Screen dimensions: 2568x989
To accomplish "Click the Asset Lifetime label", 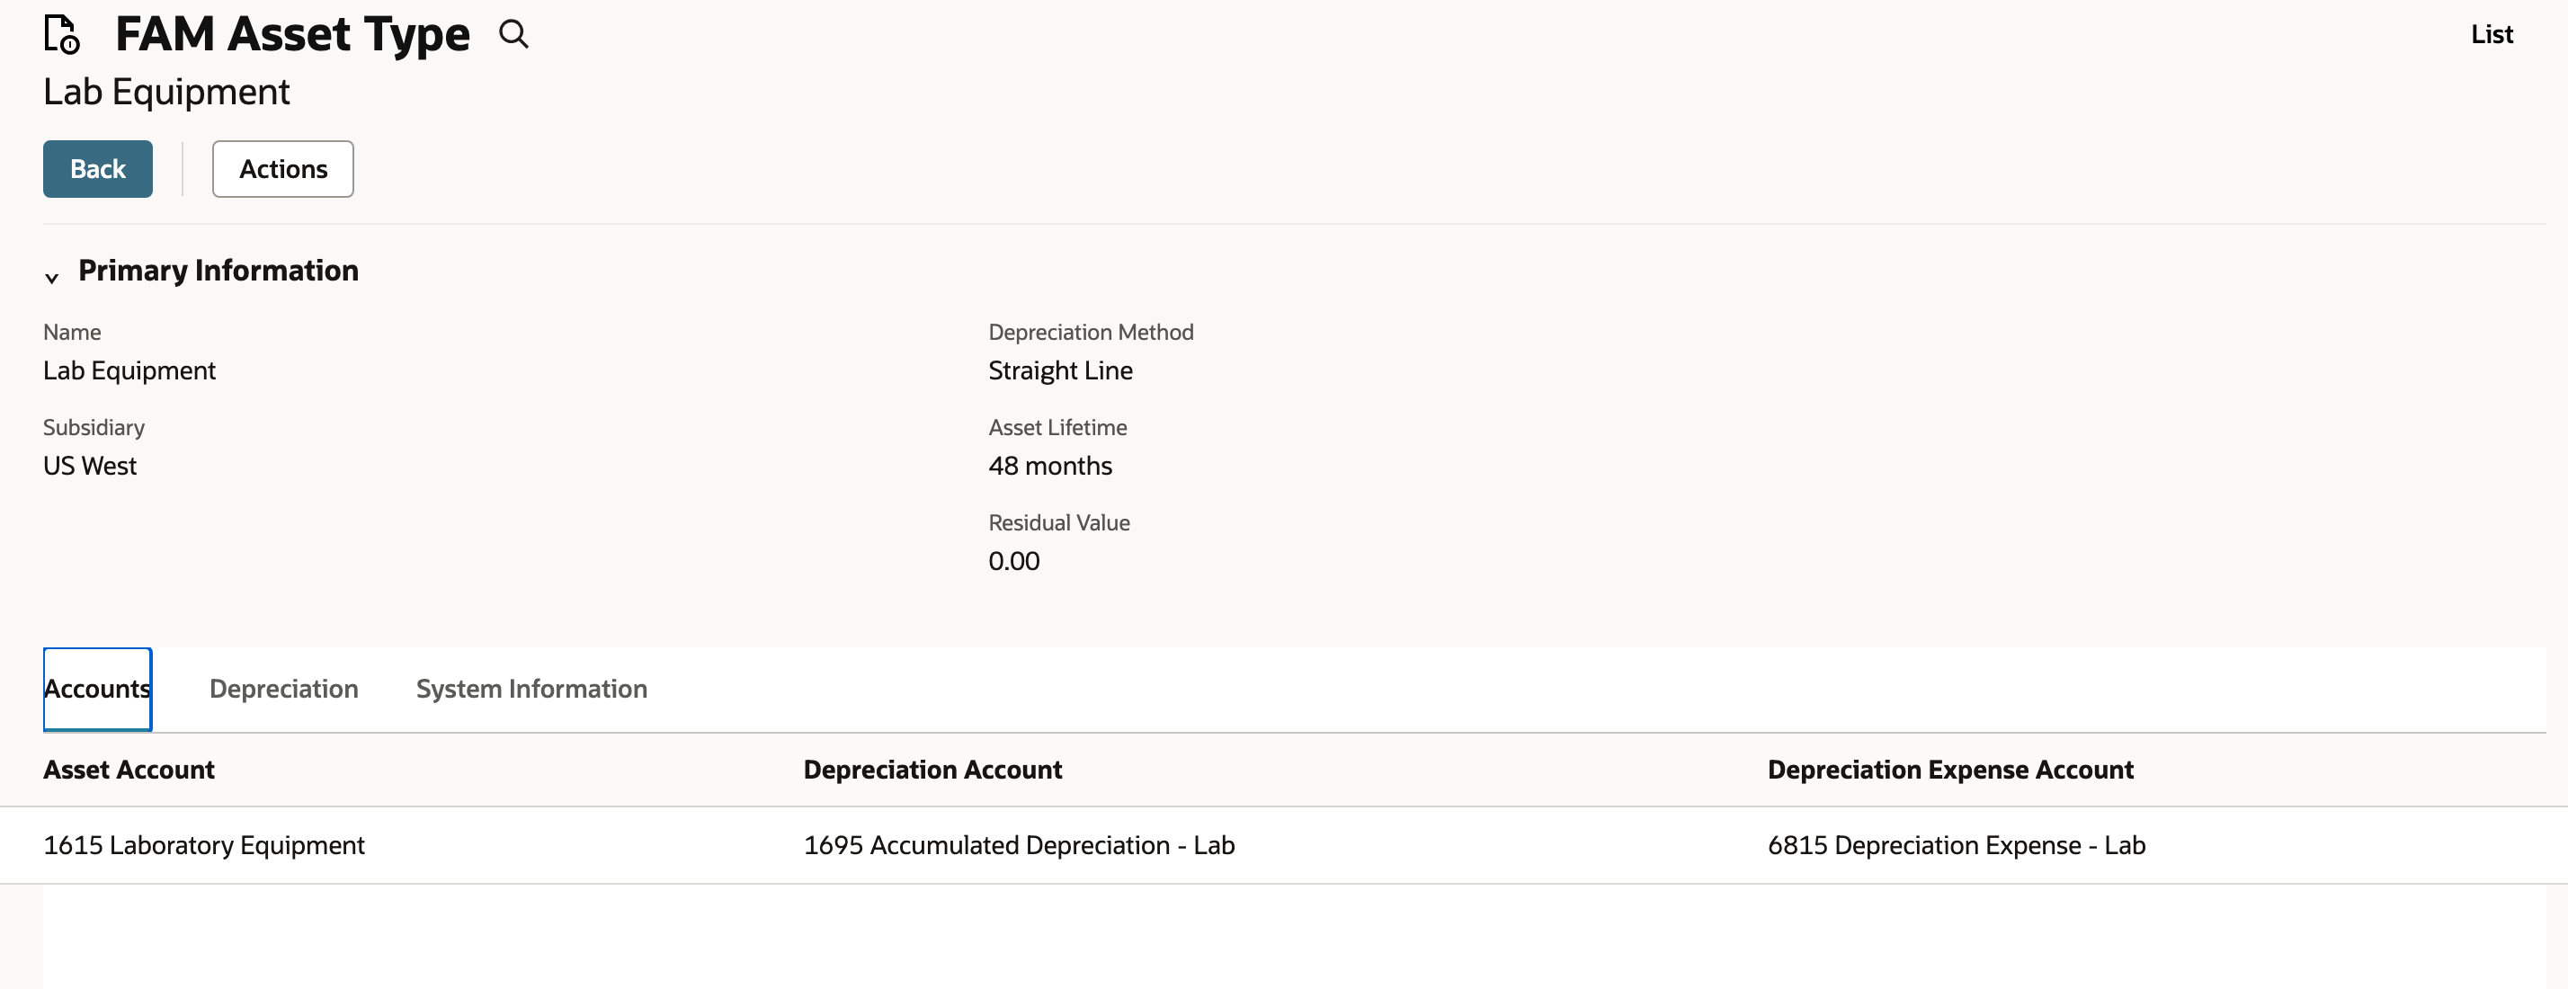I will (1057, 428).
